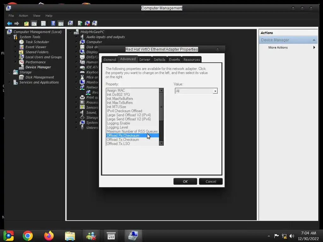Switch to the Events tab

tap(174, 60)
